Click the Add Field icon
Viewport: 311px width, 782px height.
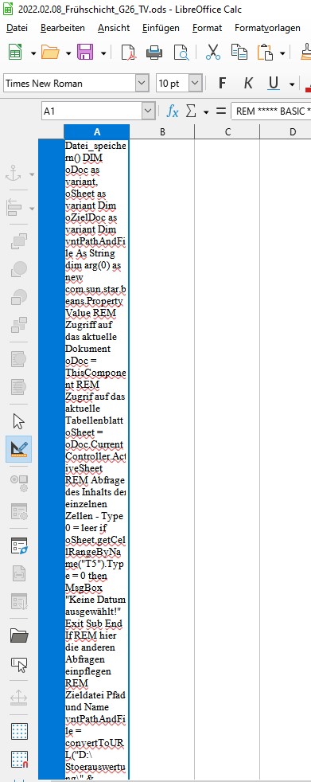19,573
